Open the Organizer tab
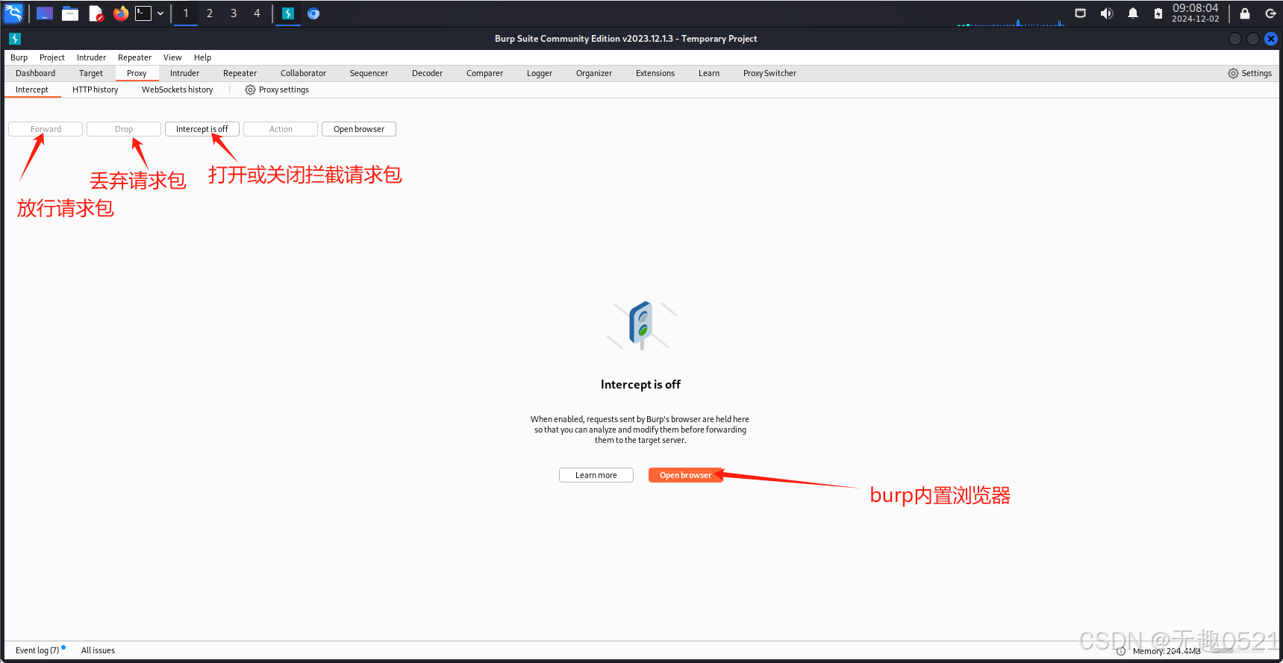 594,73
